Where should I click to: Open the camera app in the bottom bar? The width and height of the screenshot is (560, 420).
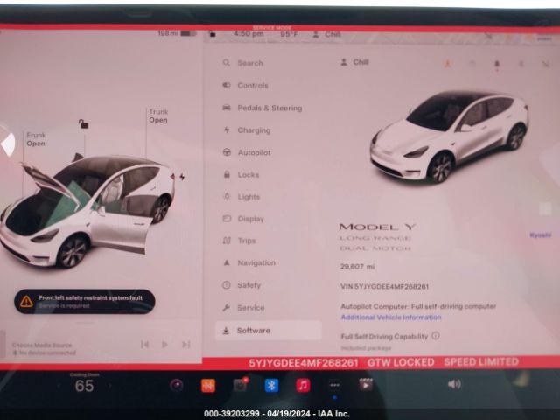(x=177, y=385)
